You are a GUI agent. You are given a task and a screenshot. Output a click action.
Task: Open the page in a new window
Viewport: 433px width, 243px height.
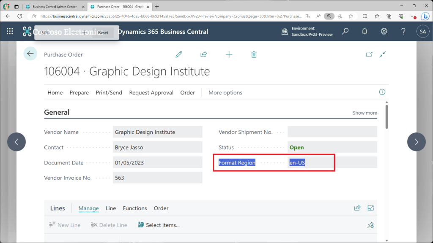click(x=369, y=54)
